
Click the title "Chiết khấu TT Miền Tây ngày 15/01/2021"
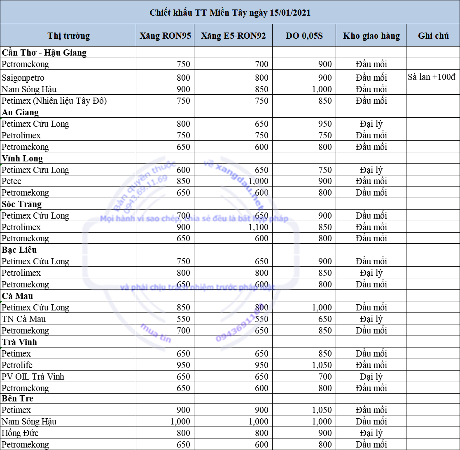(230, 12)
